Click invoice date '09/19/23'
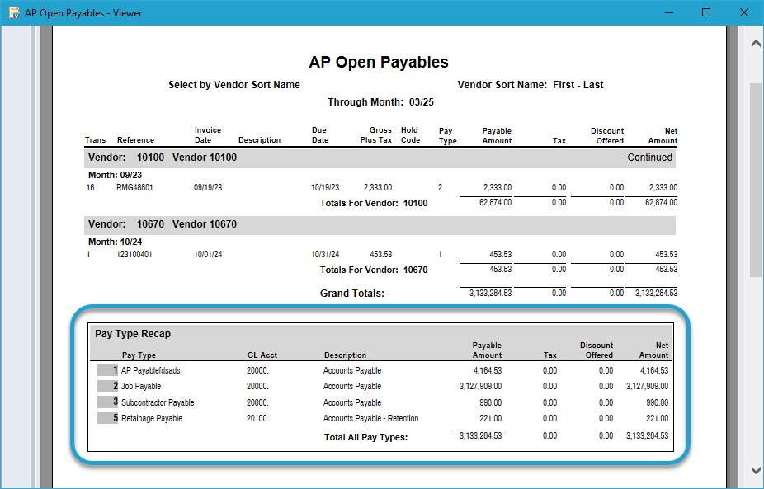The image size is (764, 489). pos(208,187)
